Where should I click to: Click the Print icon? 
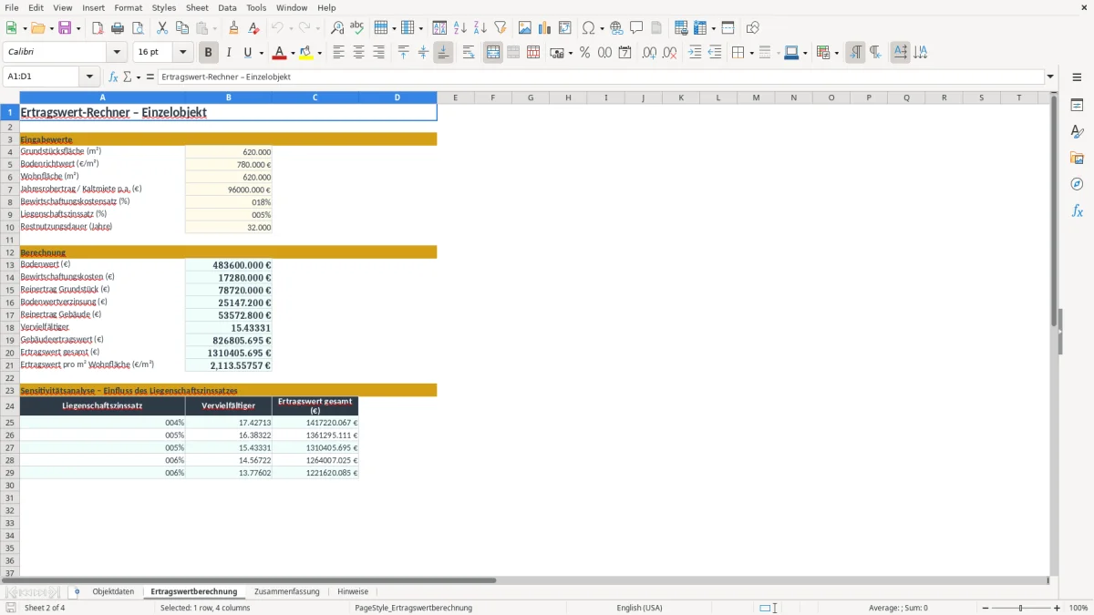click(117, 28)
